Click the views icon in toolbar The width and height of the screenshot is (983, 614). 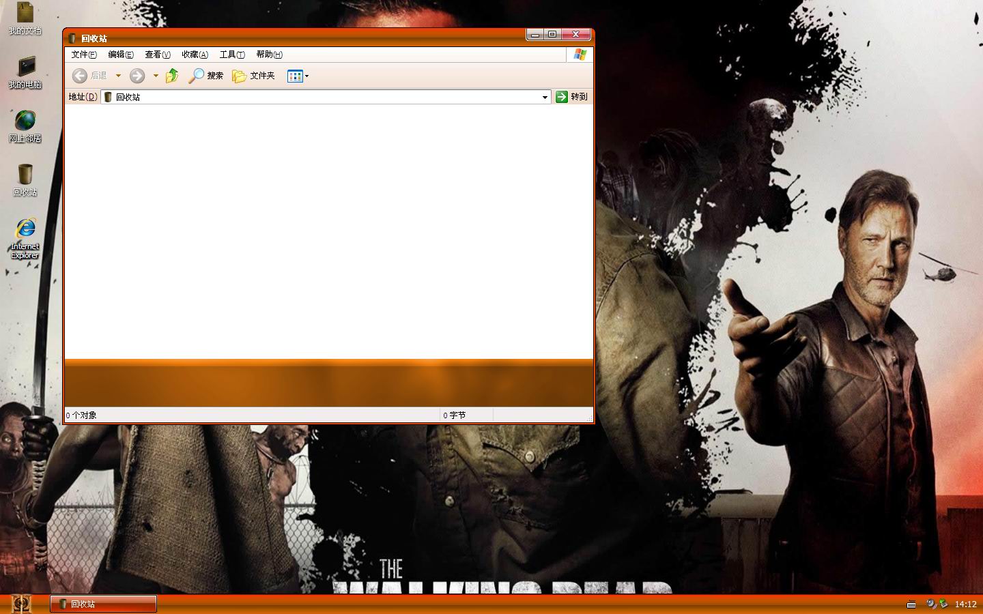pos(295,76)
